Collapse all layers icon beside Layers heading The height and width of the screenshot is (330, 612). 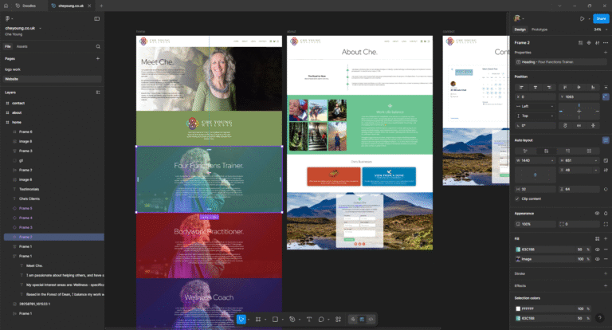(x=98, y=92)
